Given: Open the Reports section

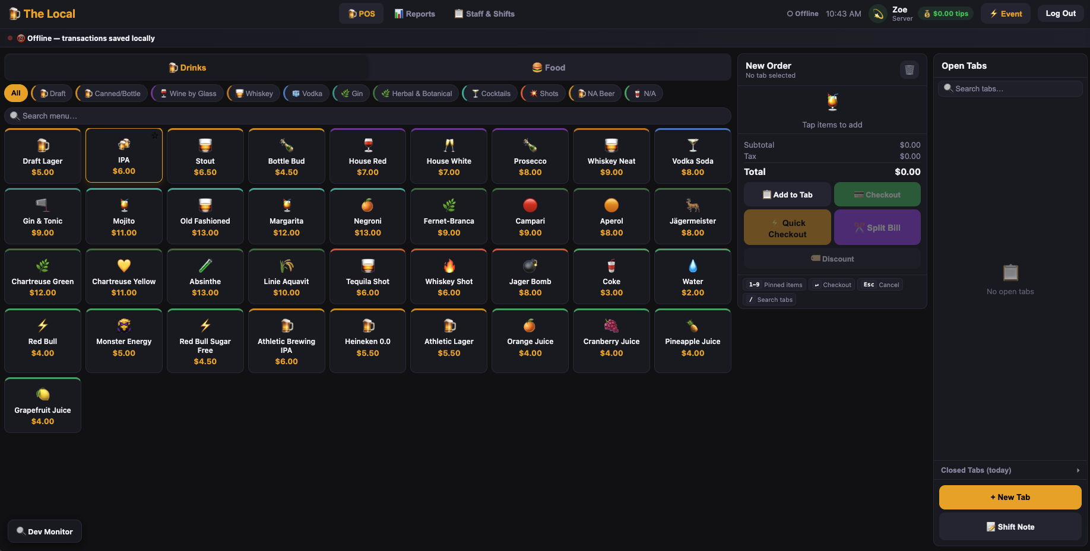Looking at the screenshot, I should click(415, 14).
